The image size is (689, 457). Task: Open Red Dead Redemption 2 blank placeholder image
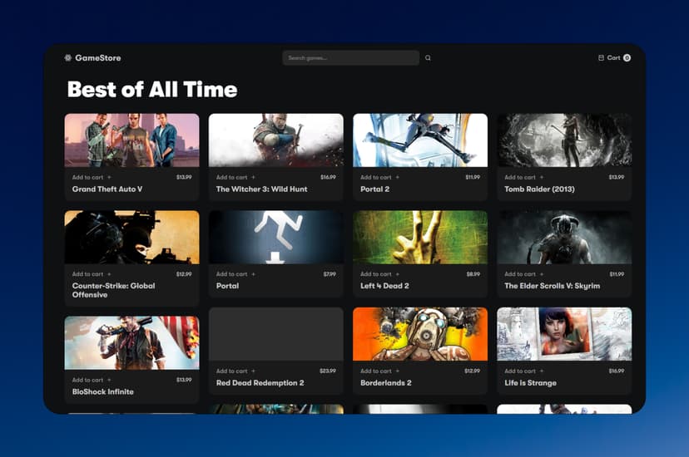276,334
